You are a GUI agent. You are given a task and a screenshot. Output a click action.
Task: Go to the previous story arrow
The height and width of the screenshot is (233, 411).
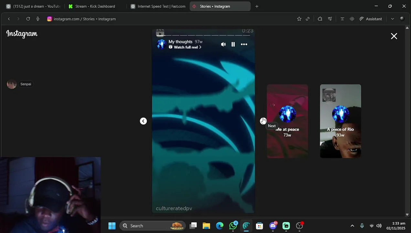coord(143,121)
